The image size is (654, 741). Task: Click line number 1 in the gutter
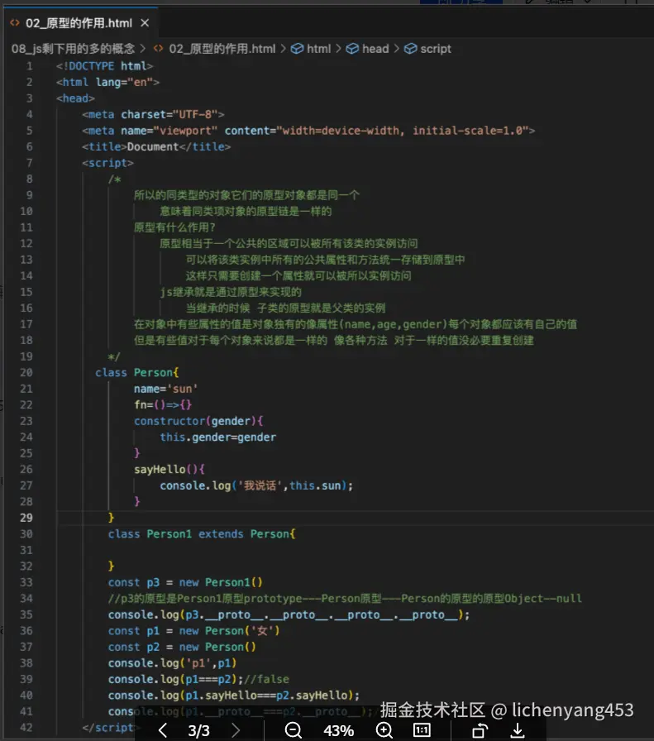(29, 65)
